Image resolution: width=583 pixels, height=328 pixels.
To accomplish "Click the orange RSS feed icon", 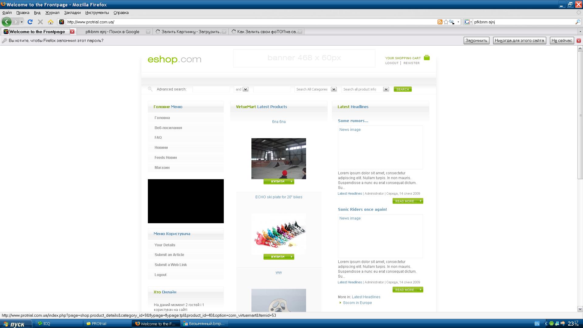I will (x=439, y=22).
